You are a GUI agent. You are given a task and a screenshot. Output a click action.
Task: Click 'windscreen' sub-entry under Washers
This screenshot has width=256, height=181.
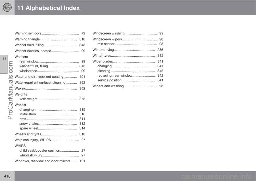click(52, 71)
